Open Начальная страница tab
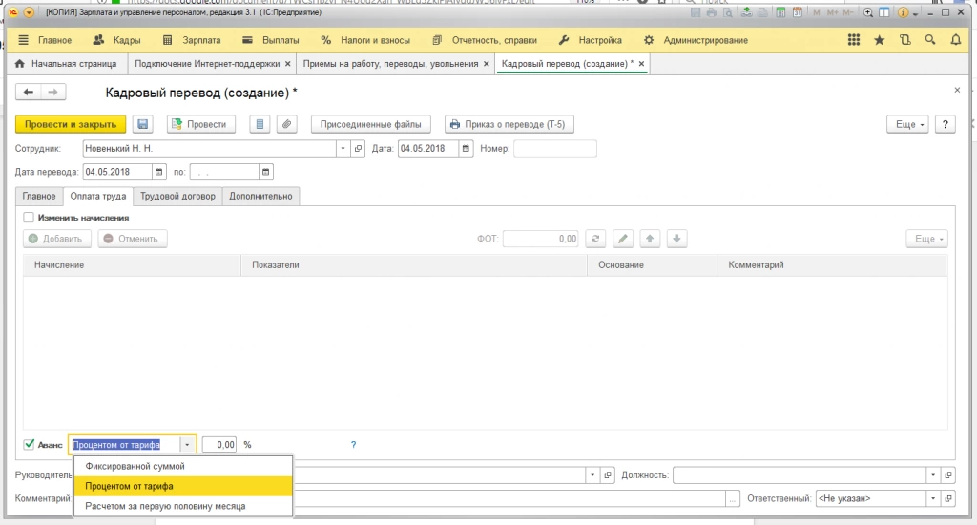This screenshot has width=977, height=525. (66, 64)
